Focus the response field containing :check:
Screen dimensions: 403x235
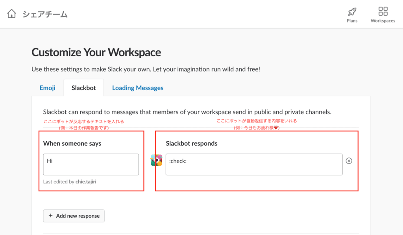coord(254,164)
